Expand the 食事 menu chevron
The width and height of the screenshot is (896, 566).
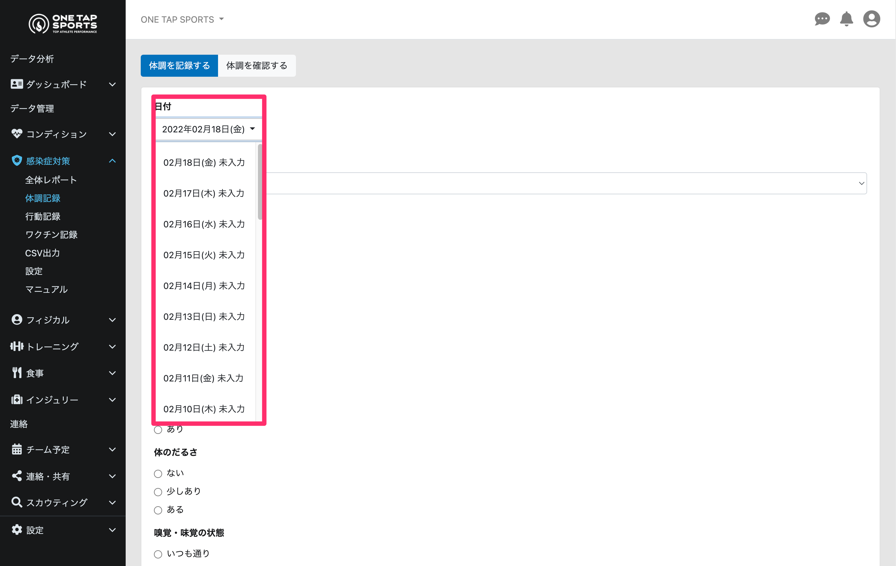[x=112, y=373]
